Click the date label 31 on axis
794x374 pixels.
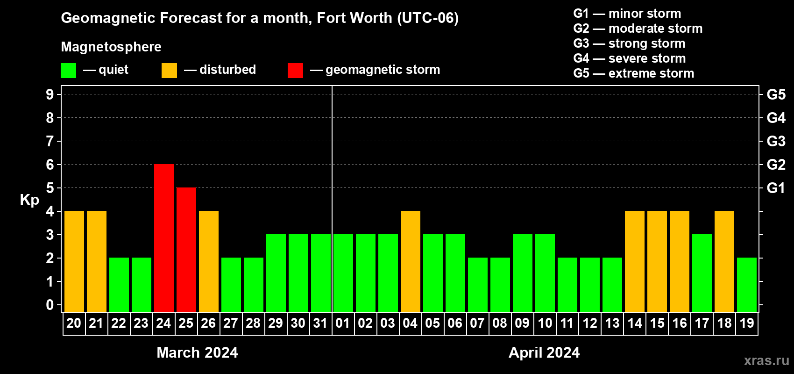click(320, 324)
